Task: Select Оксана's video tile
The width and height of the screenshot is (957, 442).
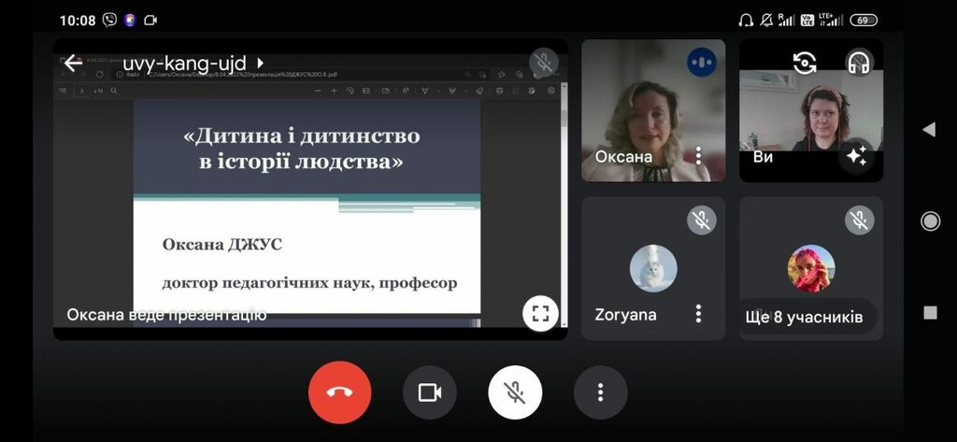Action: pos(653,110)
